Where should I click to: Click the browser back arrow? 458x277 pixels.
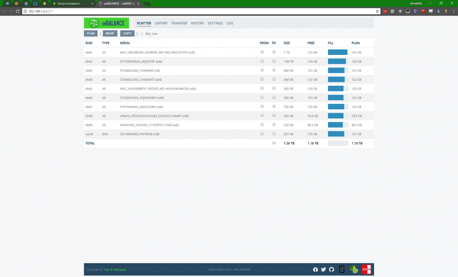tap(5, 11)
